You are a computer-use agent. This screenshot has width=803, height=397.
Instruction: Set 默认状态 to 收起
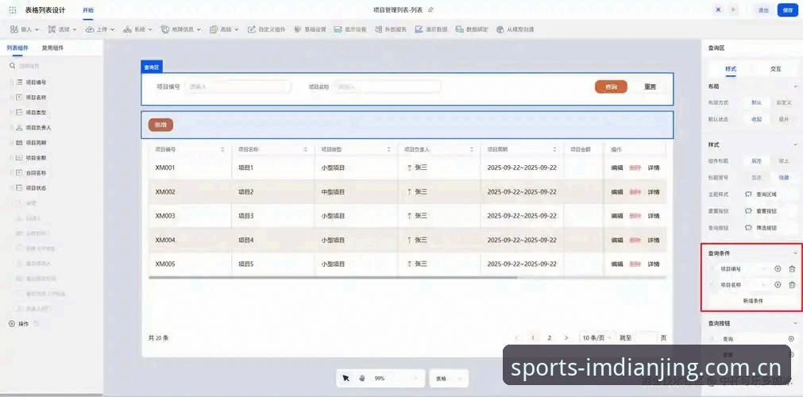click(x=756, y=119)
